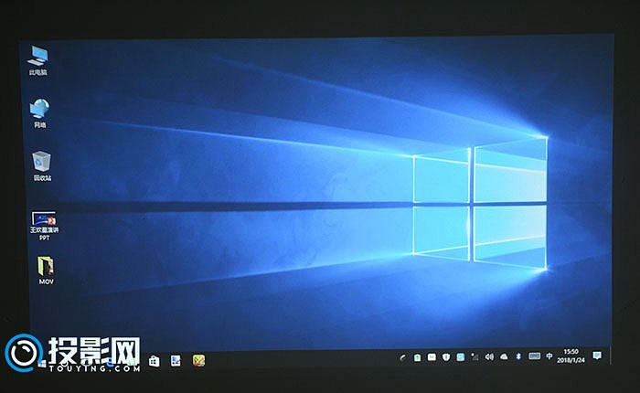
Task: Open the volume speaker tray icon
Action: pos(489,357)
